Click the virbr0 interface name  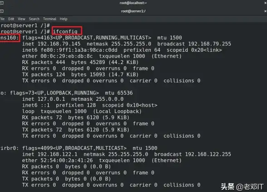pos(9,148)
